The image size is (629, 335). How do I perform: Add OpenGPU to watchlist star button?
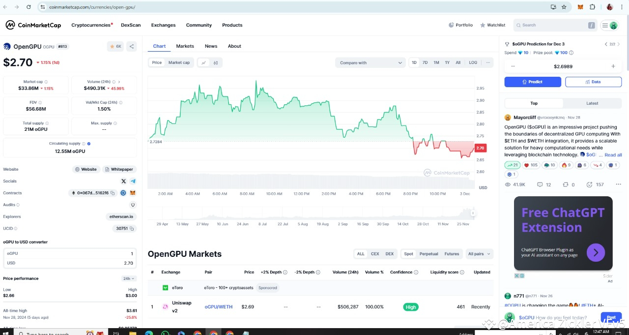[115, 46]
